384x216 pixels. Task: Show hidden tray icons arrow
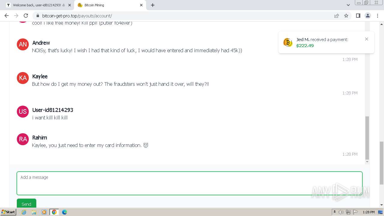[x=334, y=212]
